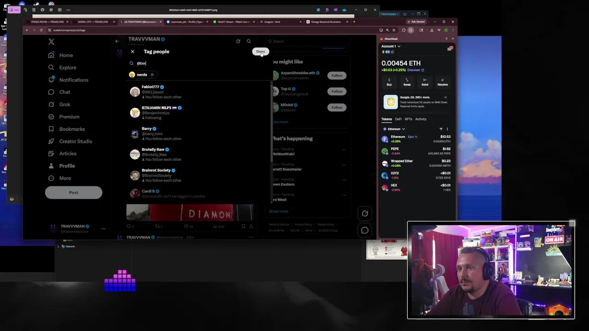Open Grok in the X sidebar

[x=59, y=104]
